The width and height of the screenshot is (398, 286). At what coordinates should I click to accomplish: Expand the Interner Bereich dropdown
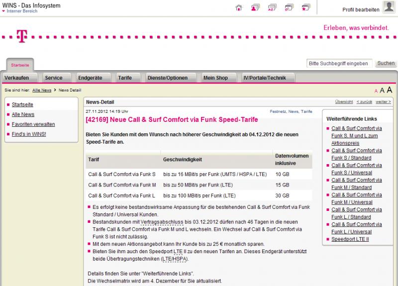click(x=20, y=11)
